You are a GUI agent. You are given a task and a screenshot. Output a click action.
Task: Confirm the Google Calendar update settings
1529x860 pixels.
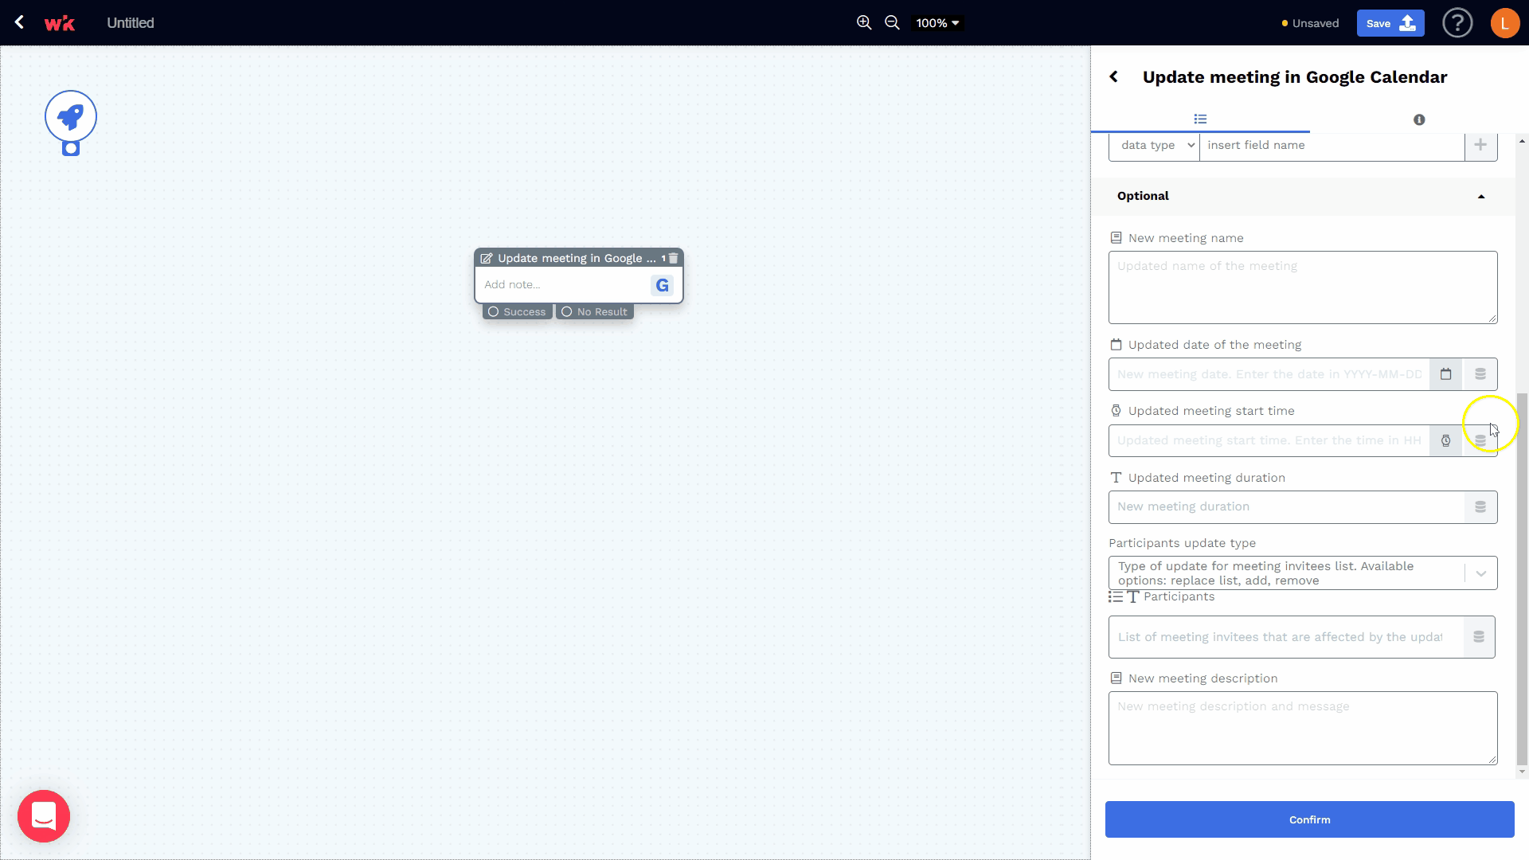tap(1309, 819)
